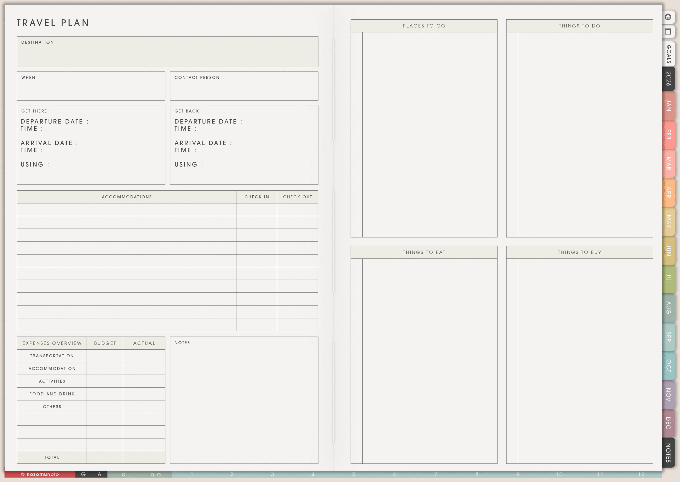Click the nozomunoto copyright link
This screenshot has width=680, height=482.
click(x=40, y=474)
